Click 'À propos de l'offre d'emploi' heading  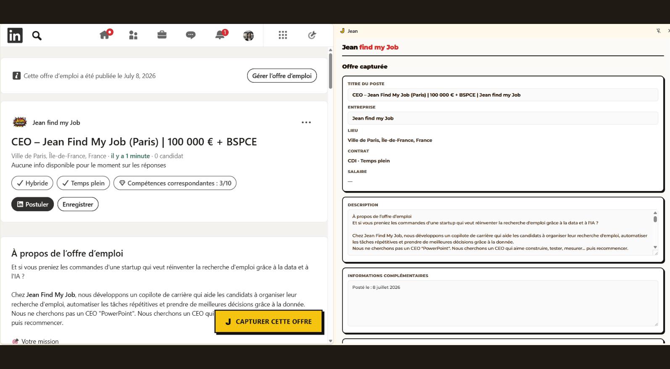click(x=67, y=254)
